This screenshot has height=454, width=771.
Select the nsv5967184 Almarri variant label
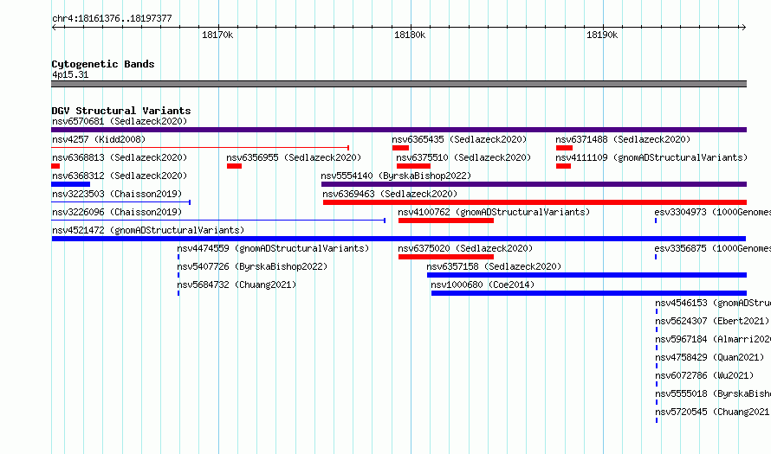tap(713, 339)
